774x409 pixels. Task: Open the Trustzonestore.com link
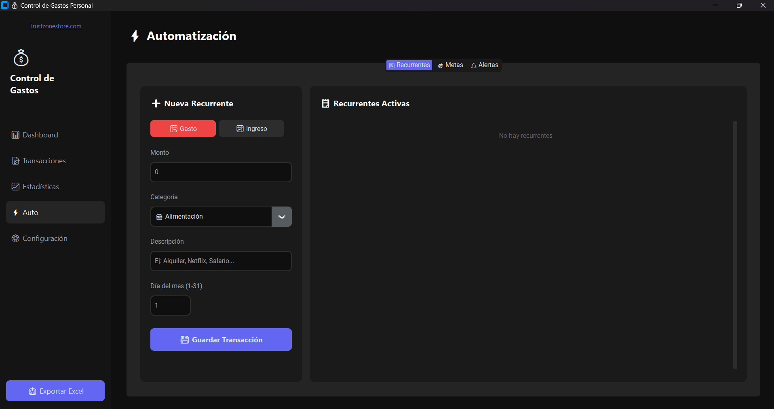55,26
